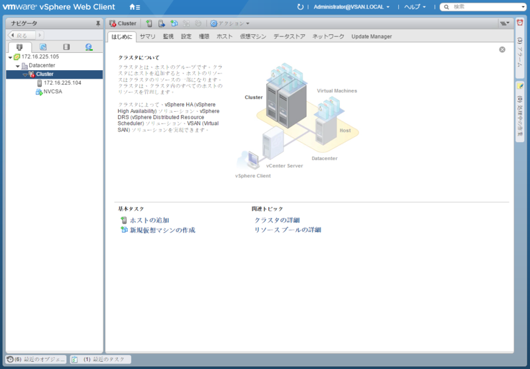Click the host icon beside ホストの追加
The width and height of the screenshot is (530, 369).
(124, 220)
